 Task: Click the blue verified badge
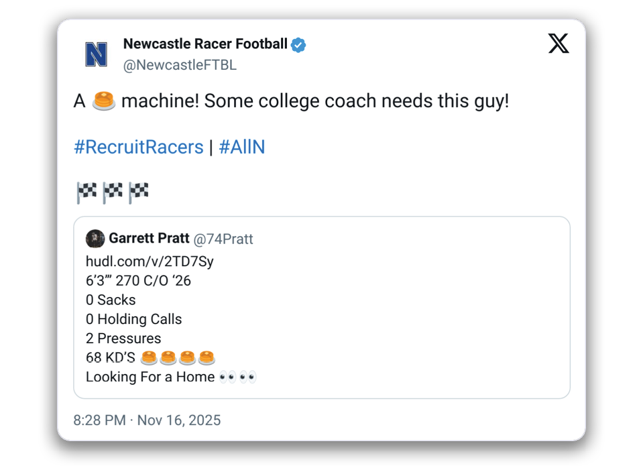(x=298, y=45)
